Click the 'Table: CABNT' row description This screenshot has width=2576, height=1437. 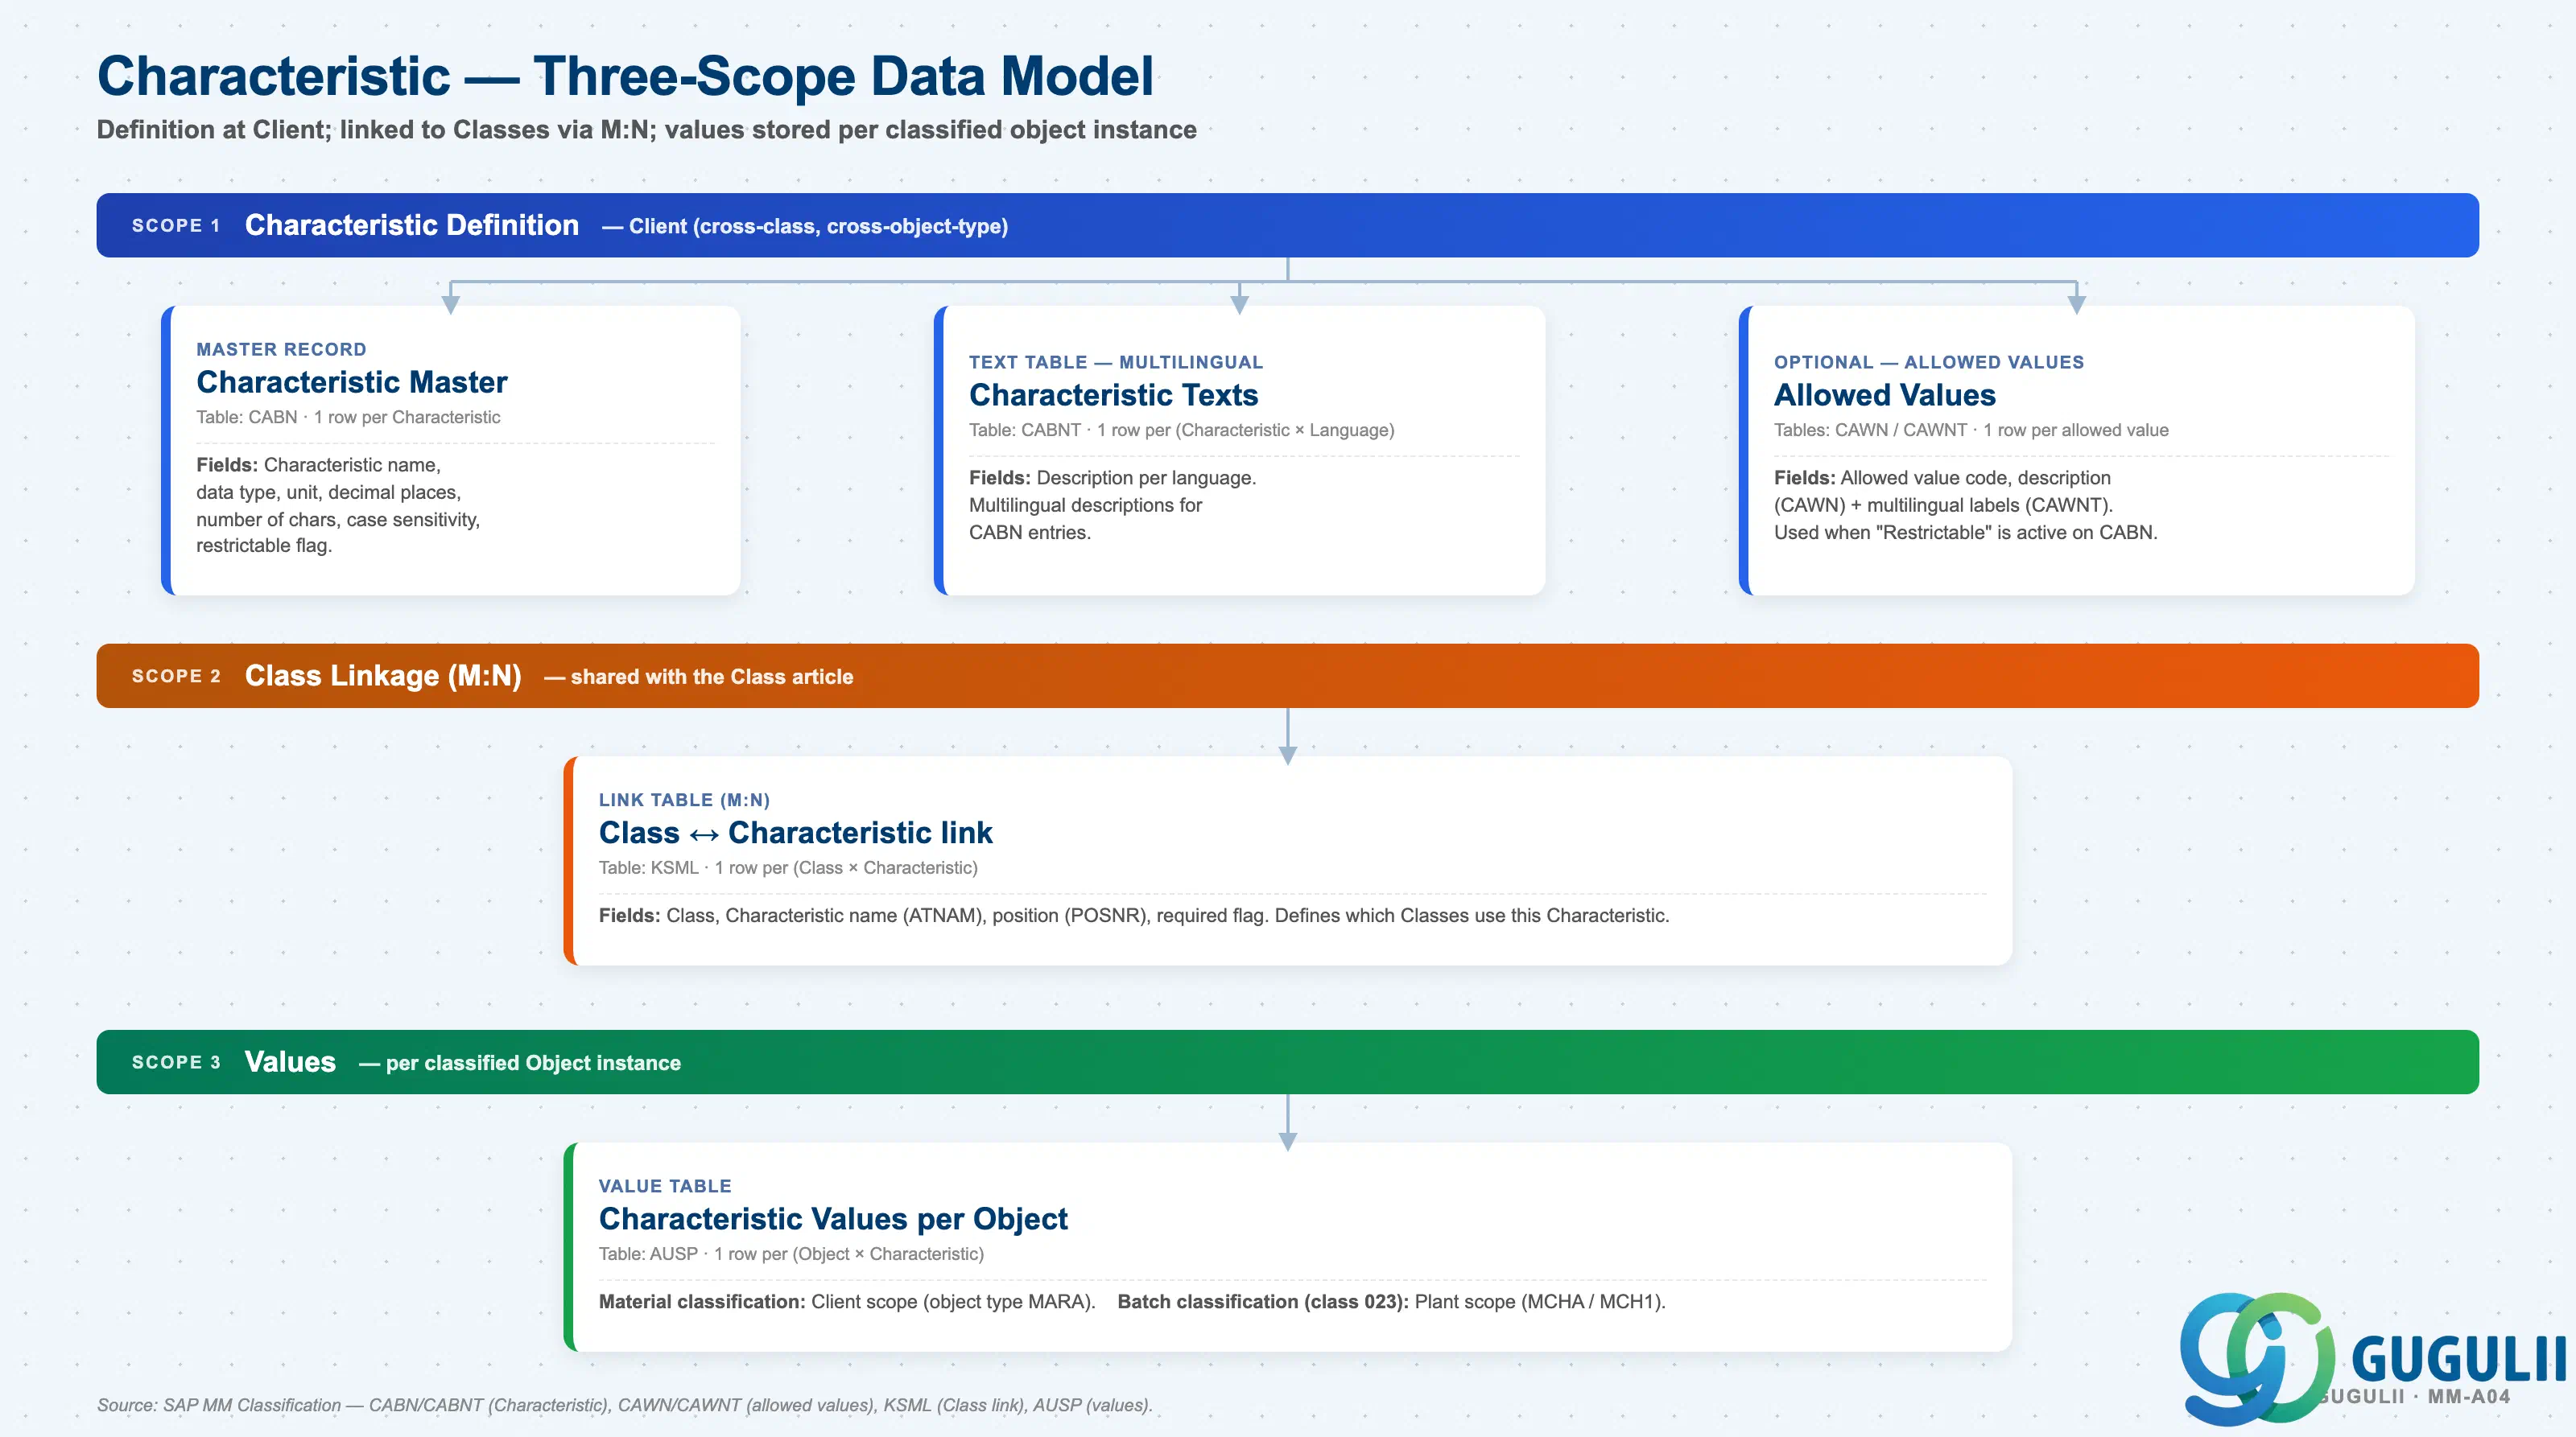[1181, 430]
